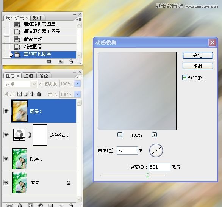
Task: Switch to 通道 tab
Action: (29, 76)
